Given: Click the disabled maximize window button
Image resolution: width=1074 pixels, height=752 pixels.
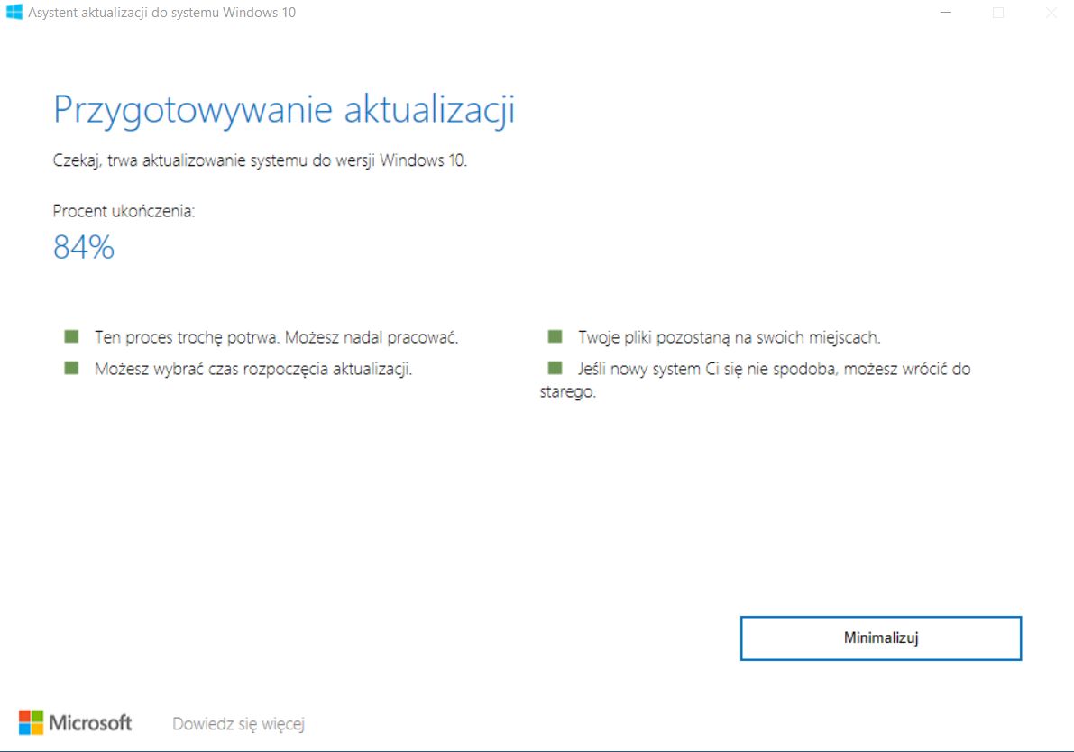Looking at the screenshot, I should [998, 13].
